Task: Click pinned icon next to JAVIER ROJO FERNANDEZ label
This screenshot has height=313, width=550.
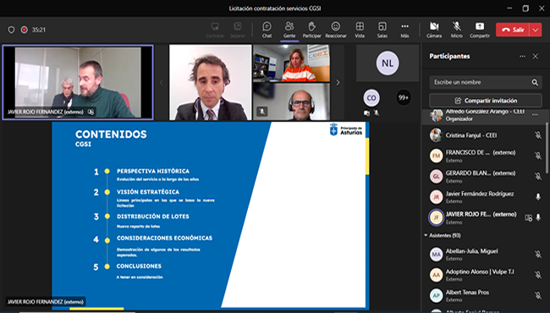Action: click(x=91, y=113)
